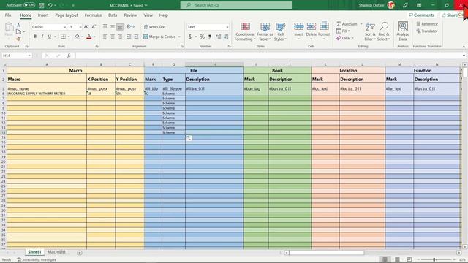Click the Format Painter brush icon
468x263 pixels.
(18, 39)
